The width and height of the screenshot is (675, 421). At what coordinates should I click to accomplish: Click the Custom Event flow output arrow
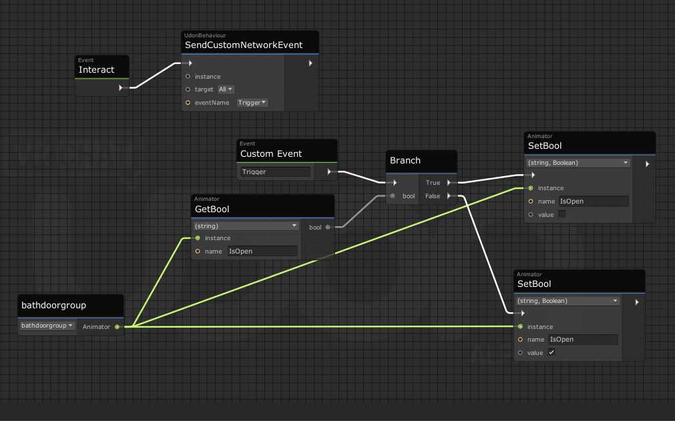point(329,171)
